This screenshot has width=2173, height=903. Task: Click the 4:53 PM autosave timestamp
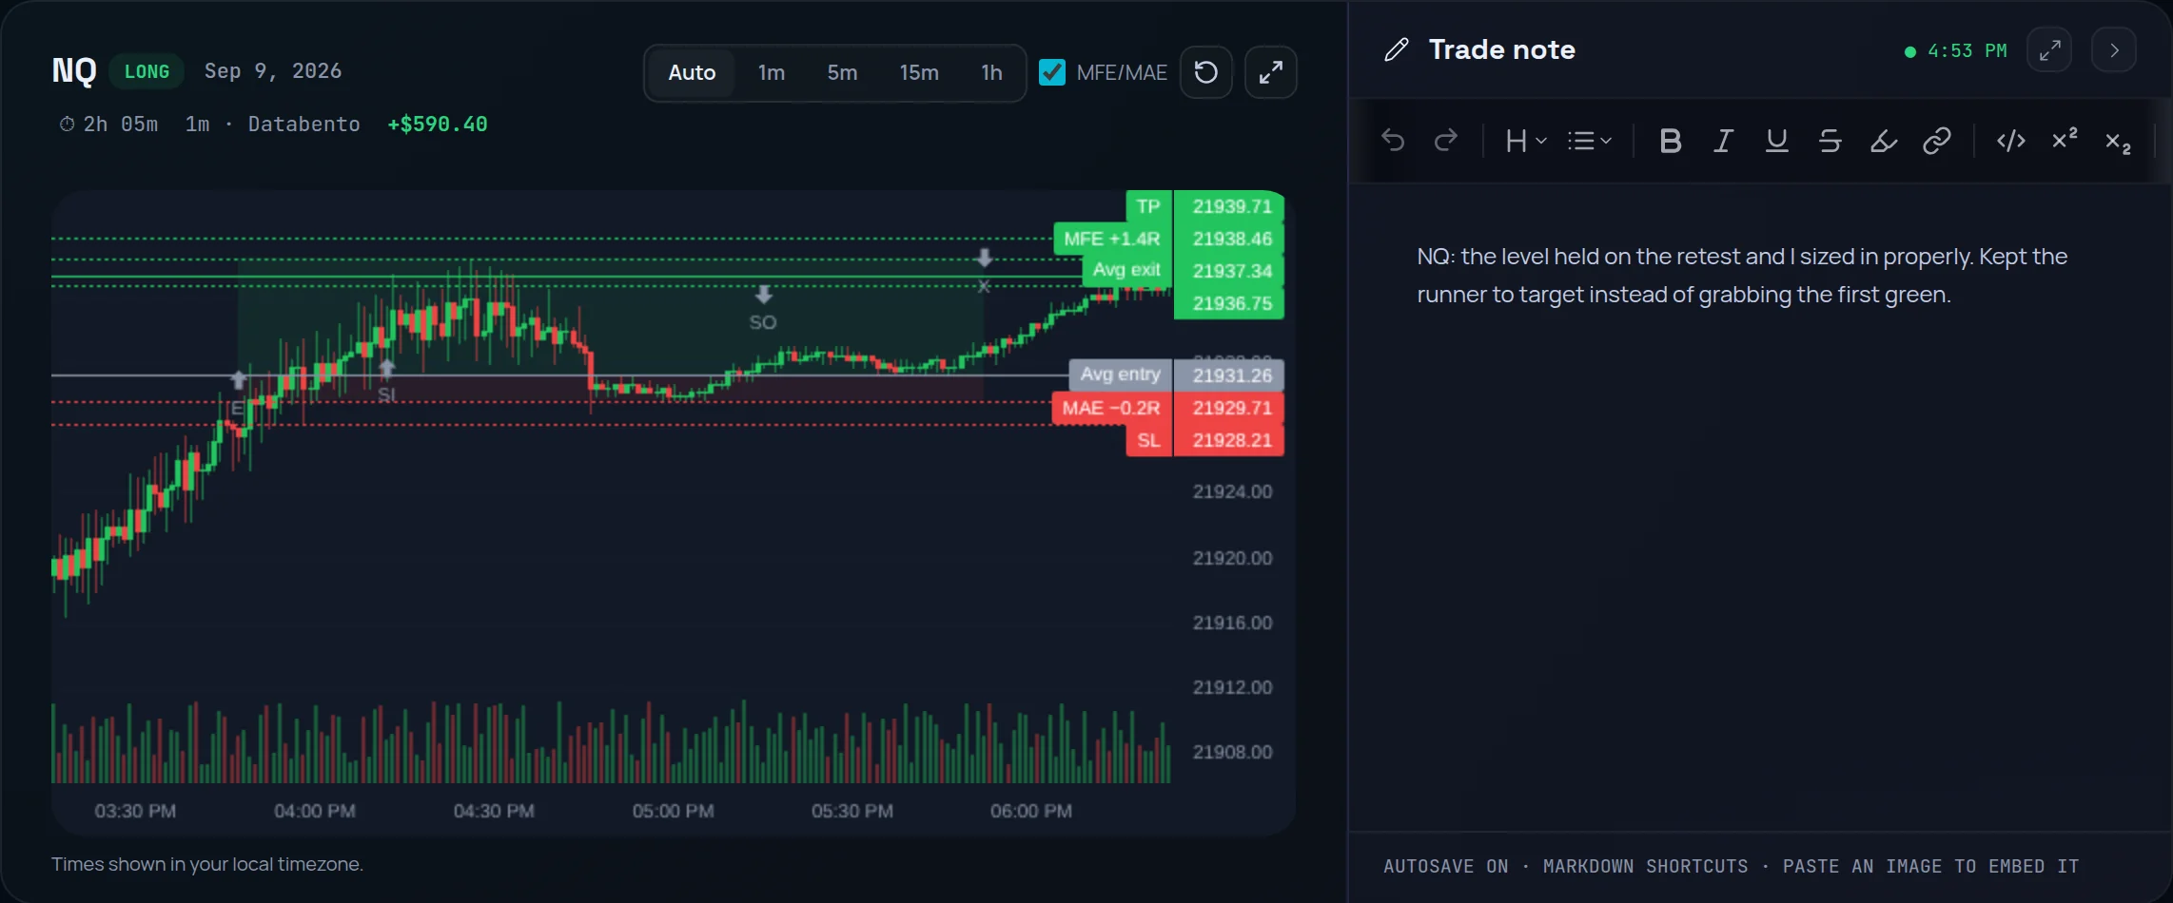point(1967,51)
